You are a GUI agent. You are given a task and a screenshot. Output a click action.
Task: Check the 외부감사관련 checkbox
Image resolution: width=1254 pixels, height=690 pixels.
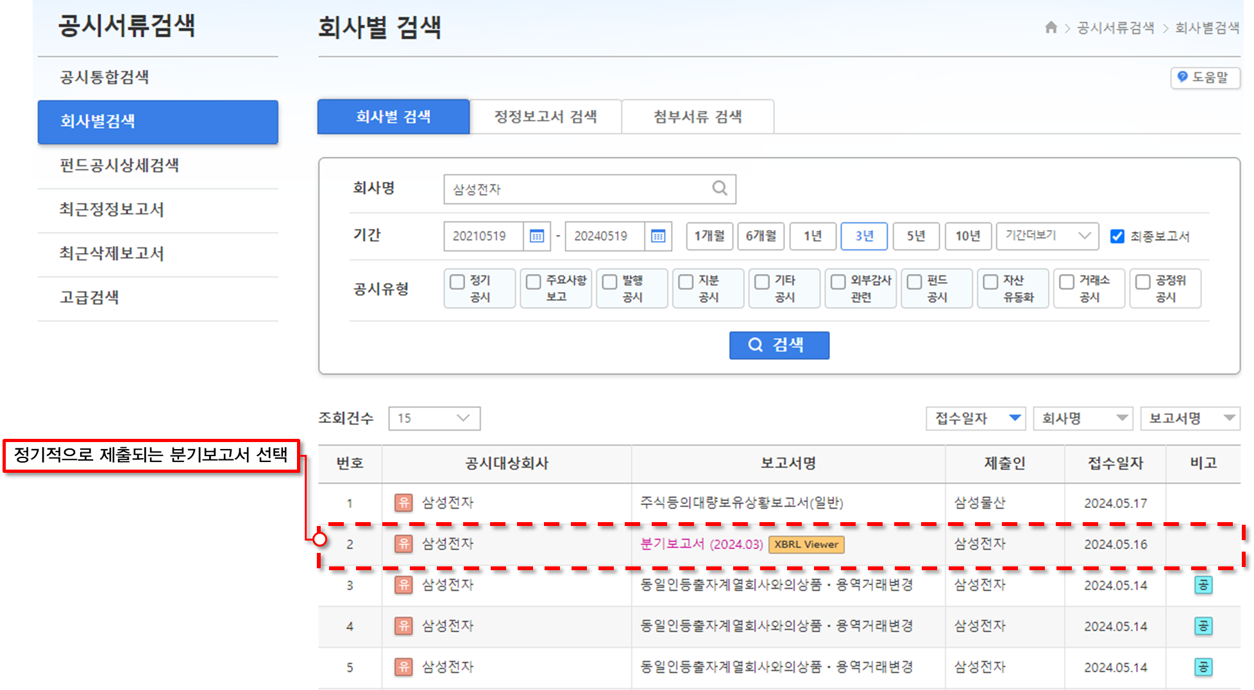coord(838,282)
